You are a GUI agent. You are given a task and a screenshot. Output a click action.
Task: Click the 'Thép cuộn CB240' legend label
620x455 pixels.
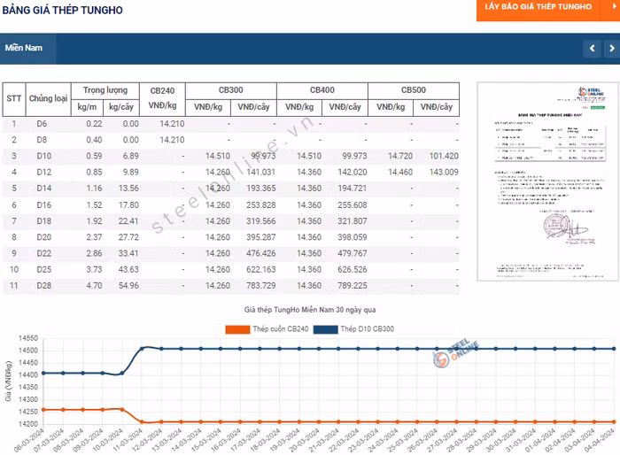(x=281, y=329)
